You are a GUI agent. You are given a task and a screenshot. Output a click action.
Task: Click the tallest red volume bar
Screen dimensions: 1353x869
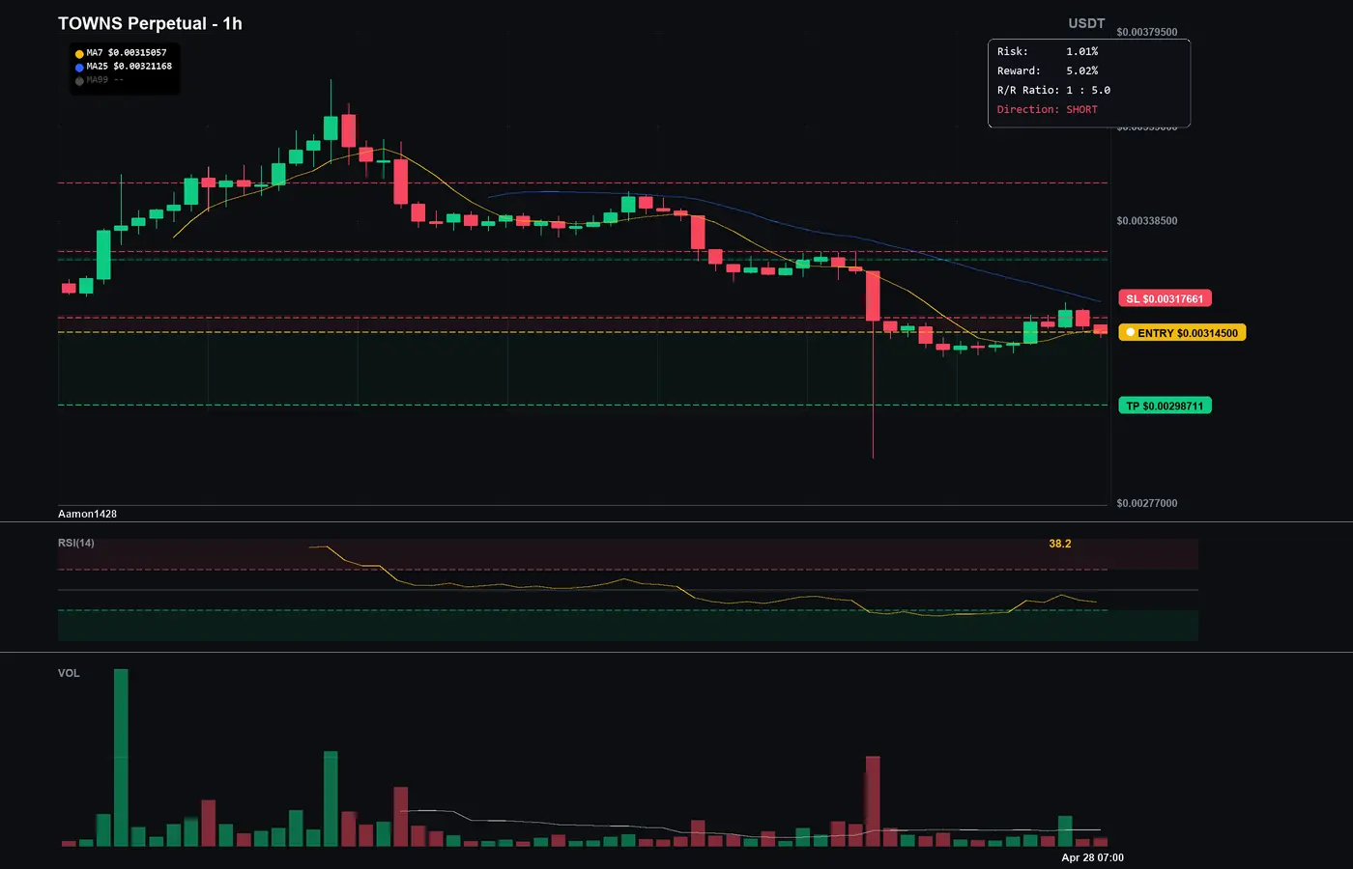coord(873,801)
